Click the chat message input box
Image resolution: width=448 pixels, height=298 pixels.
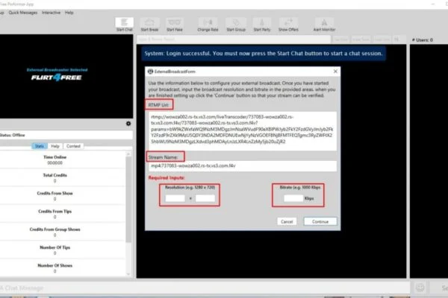click(205, 288)
